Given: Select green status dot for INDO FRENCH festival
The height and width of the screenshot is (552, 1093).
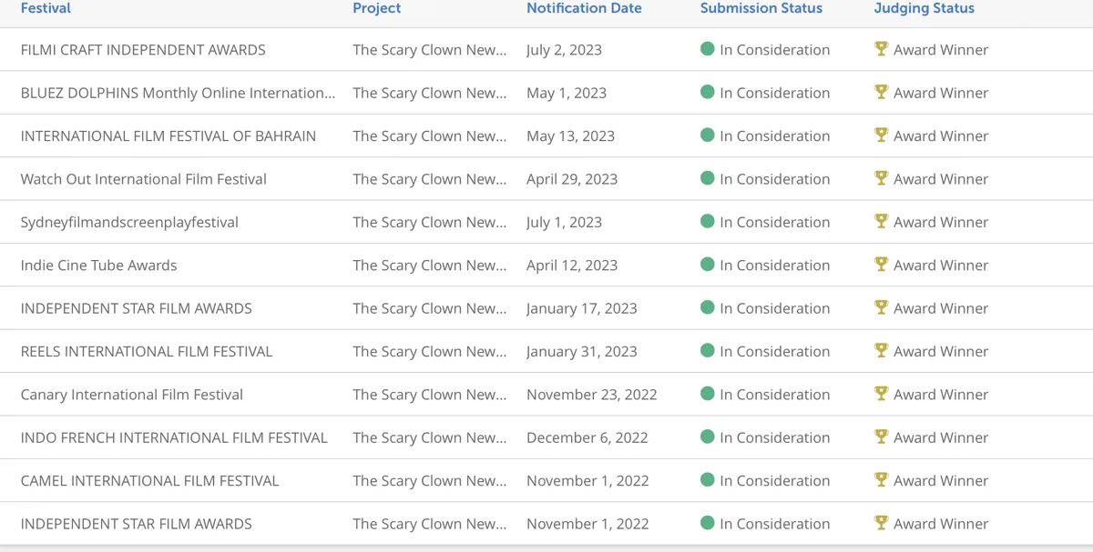Looking at the screenshot, I should (708, 437).
